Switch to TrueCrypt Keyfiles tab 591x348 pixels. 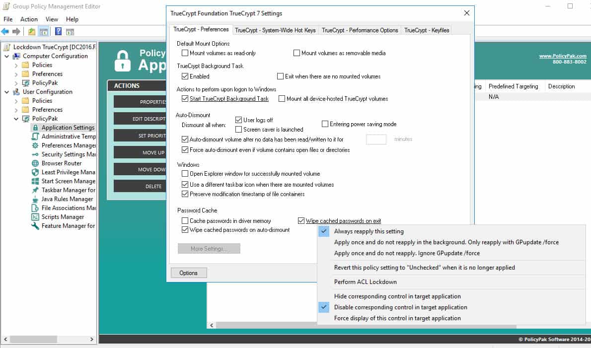click(x=427, y=30)
